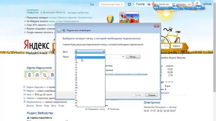Switch to в Донецкой области tab

tap(53, 12)
